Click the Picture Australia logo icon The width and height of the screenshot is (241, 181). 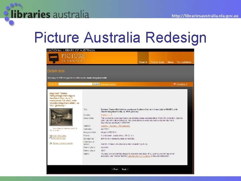click(54, 58)
